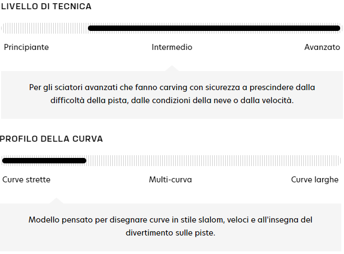Click the right rounded end of curve black bar
The height and width of the screenshot is (254, 344).
(84, 161)
